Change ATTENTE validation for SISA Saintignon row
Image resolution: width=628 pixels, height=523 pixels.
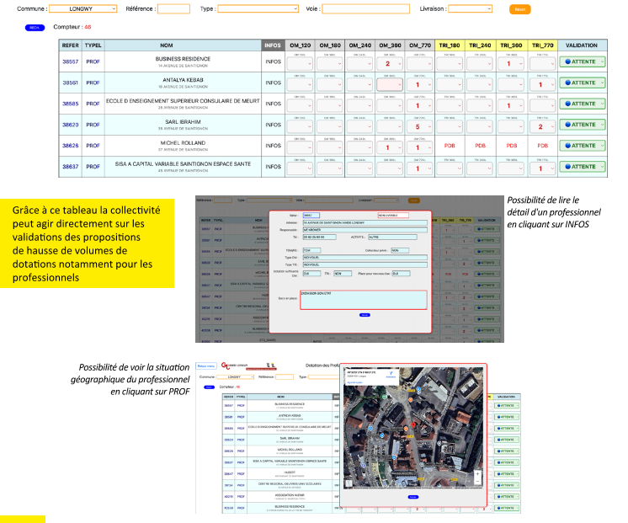pyautogui.click(x=583, y=167)
